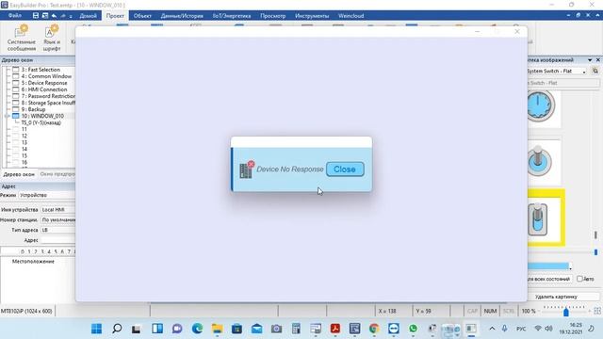Collapse the 10: WINDOW_010 tree node
Image resolution: width=603 pixels, height=339 pixels.
[8, 116]
